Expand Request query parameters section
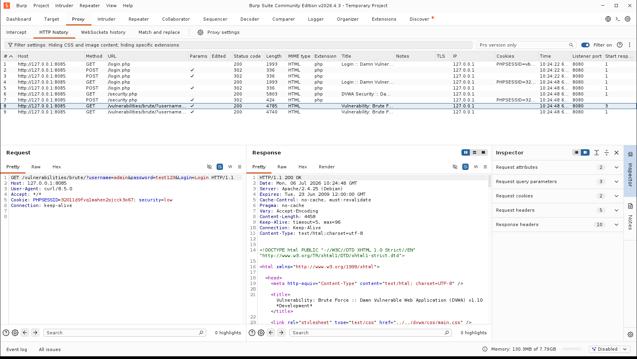The width and height of the screenshot is (637, 359). (616, 181)
